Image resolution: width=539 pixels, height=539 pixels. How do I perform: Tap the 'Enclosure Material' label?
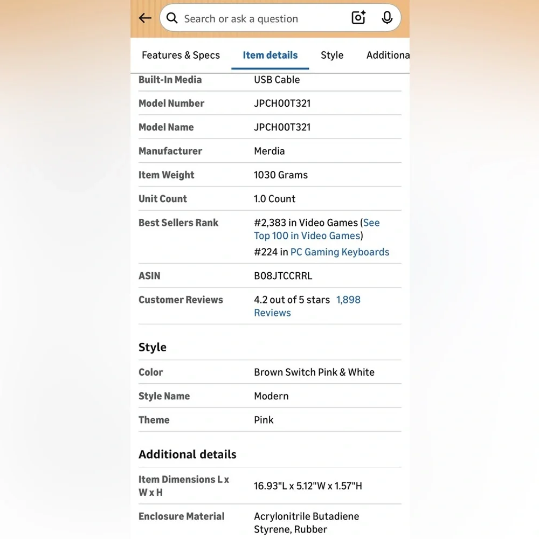182,516
